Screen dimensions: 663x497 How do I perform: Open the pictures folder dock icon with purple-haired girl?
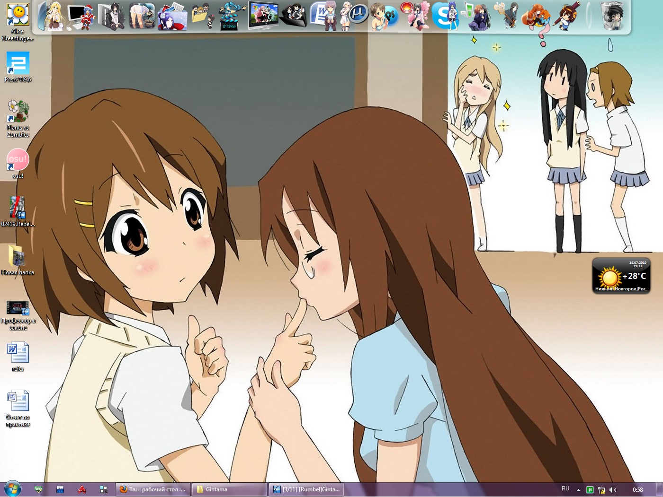[172, 17]
